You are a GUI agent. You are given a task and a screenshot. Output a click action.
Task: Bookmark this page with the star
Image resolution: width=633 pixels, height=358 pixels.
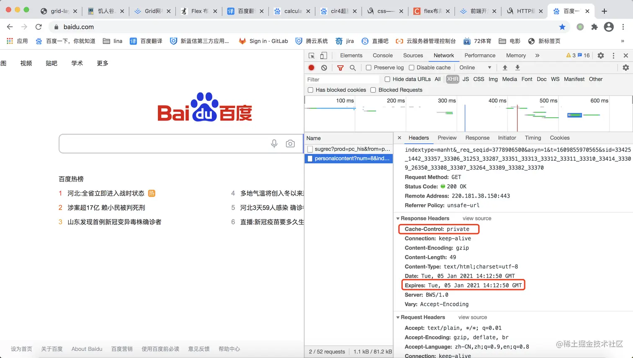[562, 27]
